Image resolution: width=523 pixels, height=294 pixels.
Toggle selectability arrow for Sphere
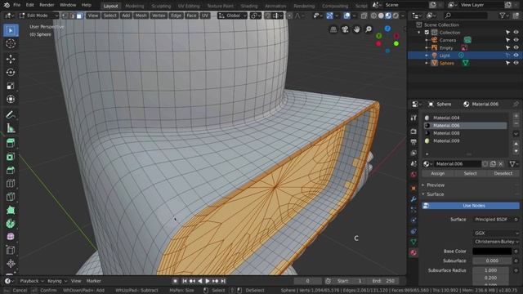[x=507, y=63]
